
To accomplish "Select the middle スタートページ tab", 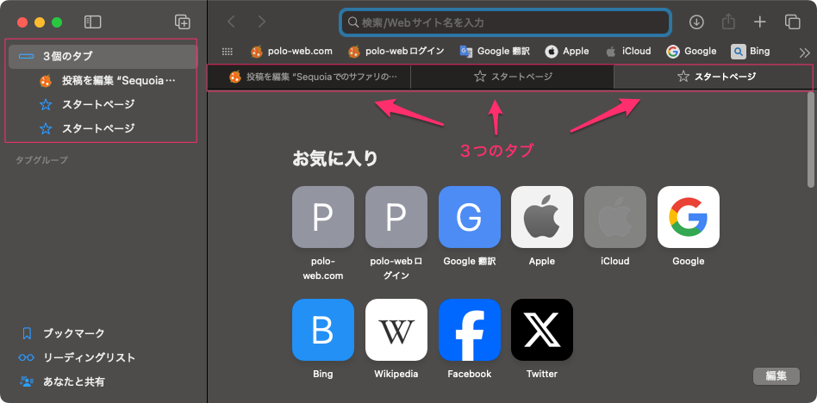I will click(x=512, y=77).
